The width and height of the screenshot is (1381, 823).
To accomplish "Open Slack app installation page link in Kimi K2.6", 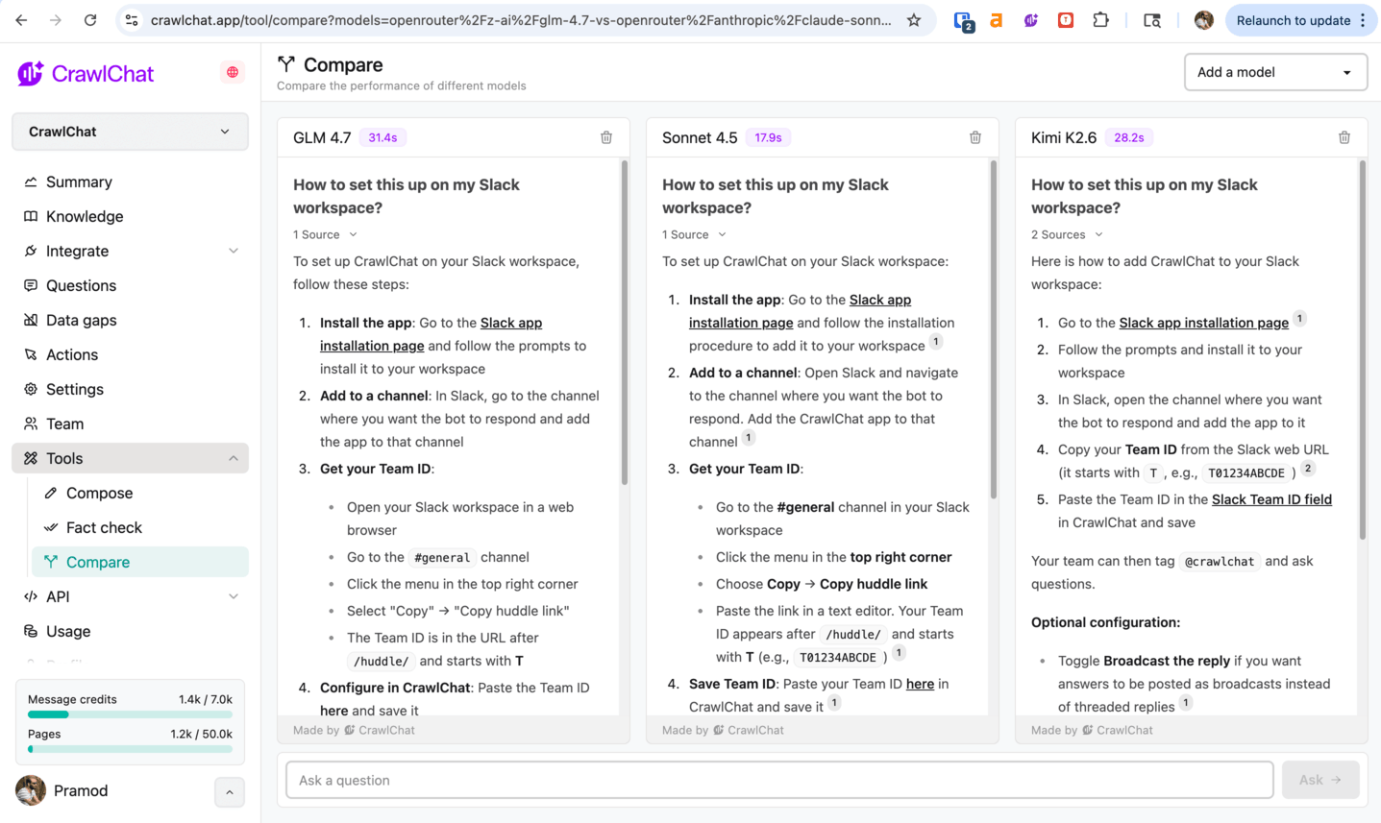I will pyautogui.click(x=1203, y=323).
